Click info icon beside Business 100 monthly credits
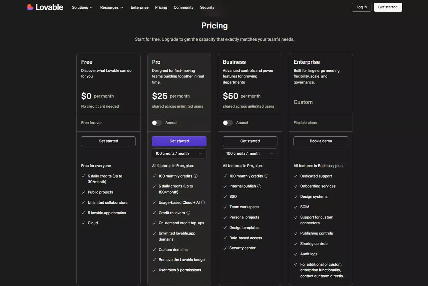Image resolution: width=428 pixels, height=286 pixels. pyautogui.click(x=266, y=176)
